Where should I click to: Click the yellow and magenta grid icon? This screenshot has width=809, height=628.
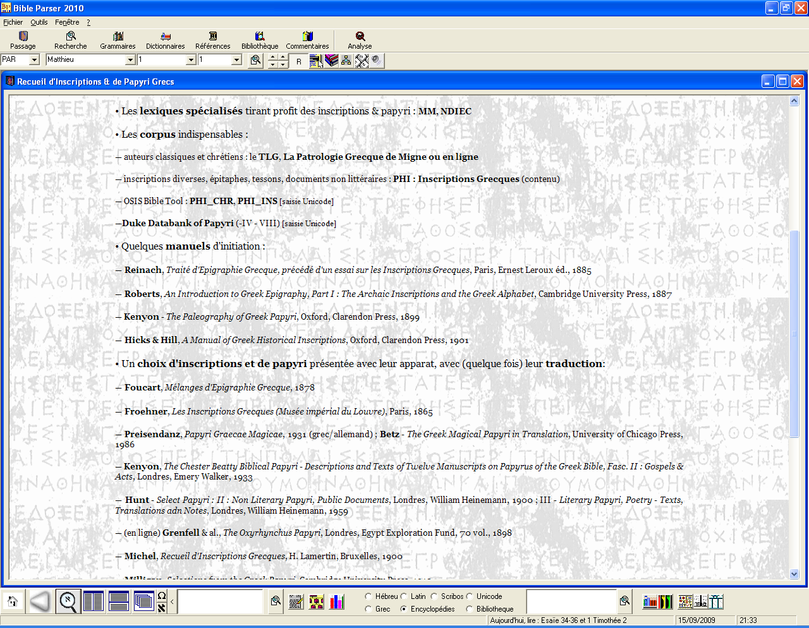317,601
